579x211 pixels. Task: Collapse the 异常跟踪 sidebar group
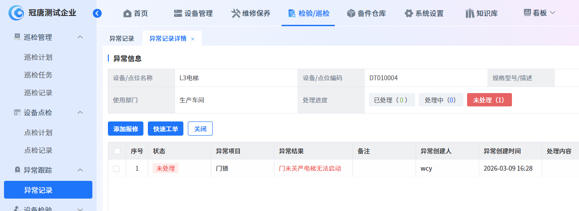80,170
